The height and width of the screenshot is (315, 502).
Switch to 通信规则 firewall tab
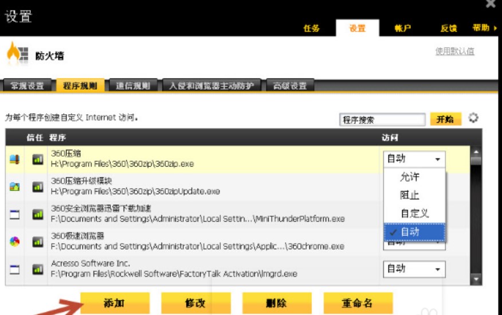tap(133, 85)
